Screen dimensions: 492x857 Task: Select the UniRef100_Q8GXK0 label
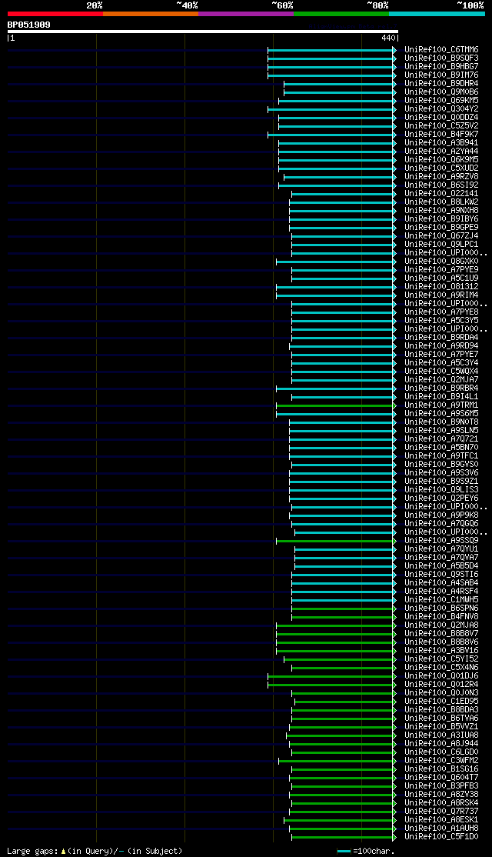[442, 262]
